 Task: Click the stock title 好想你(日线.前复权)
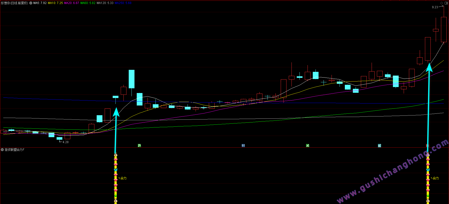point(15,3)
